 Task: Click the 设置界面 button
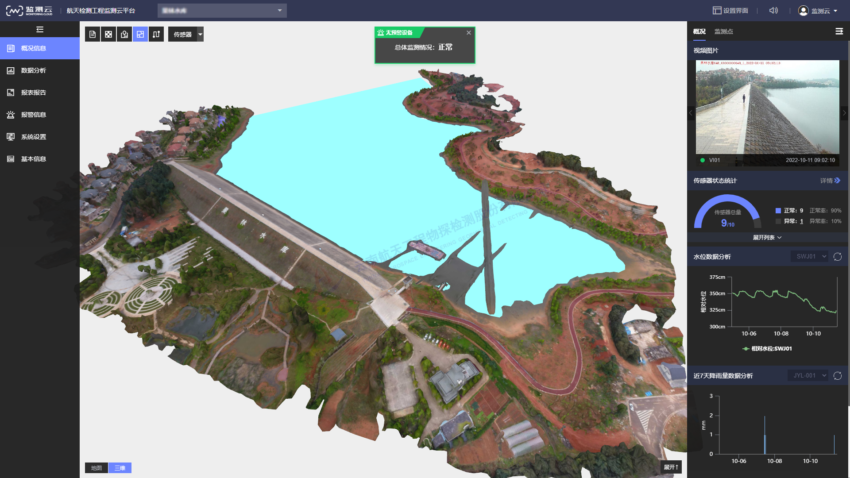tap(730, 11)
